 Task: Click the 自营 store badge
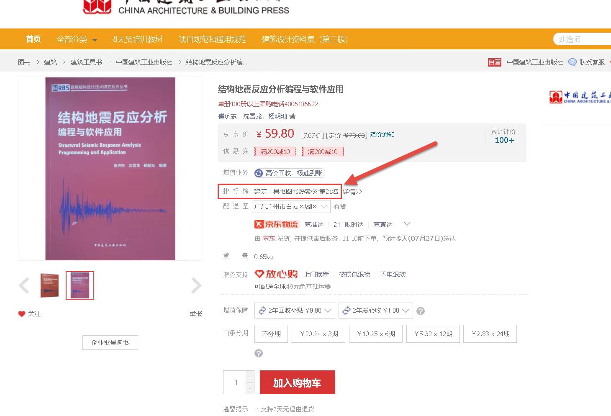point(494,62)
